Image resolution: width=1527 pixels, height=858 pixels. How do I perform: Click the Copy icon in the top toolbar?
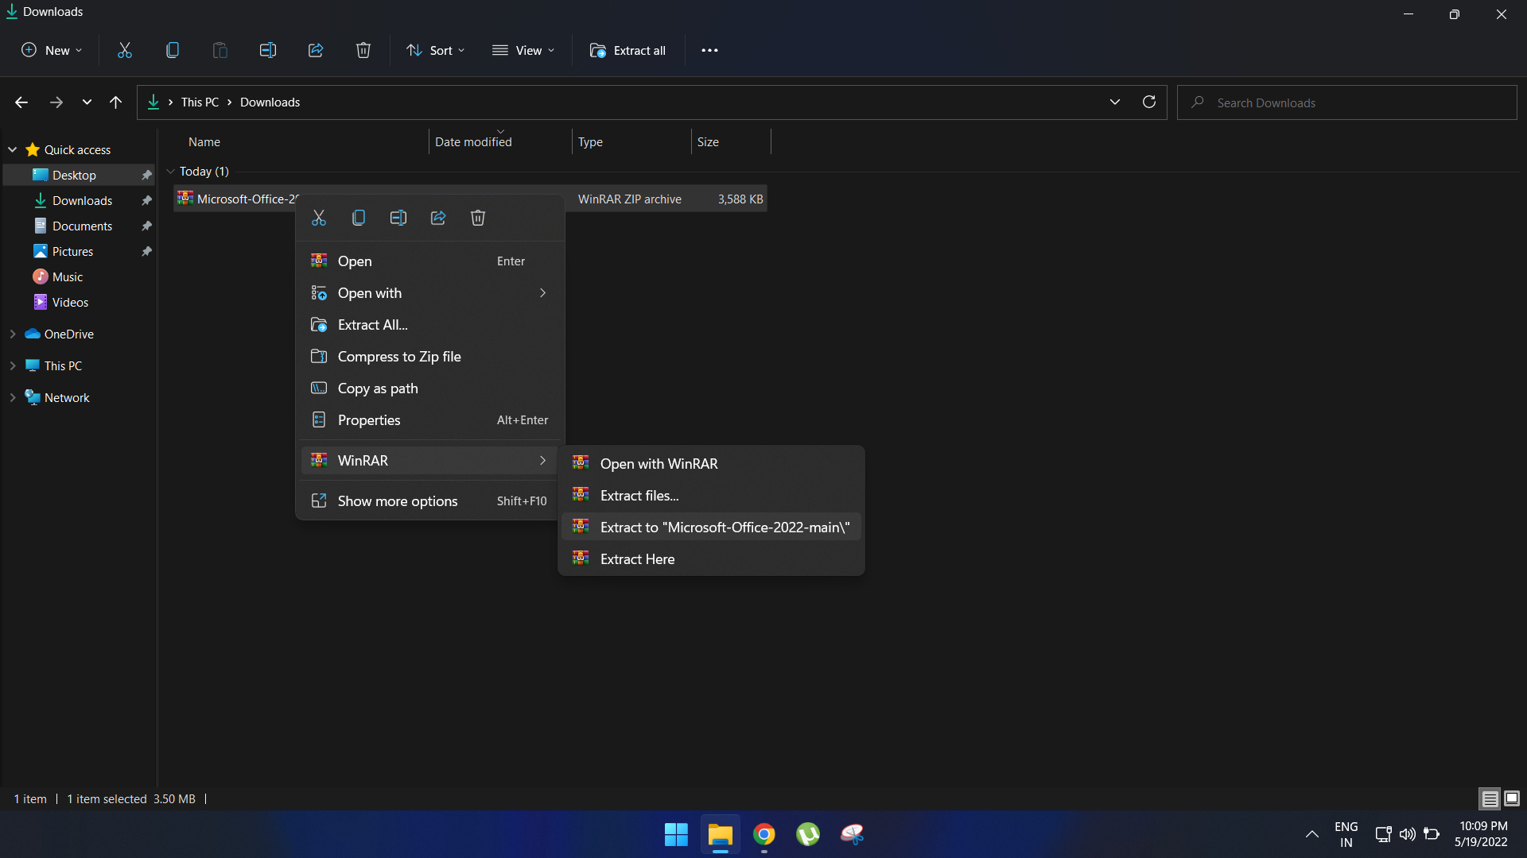coord(173,50)
